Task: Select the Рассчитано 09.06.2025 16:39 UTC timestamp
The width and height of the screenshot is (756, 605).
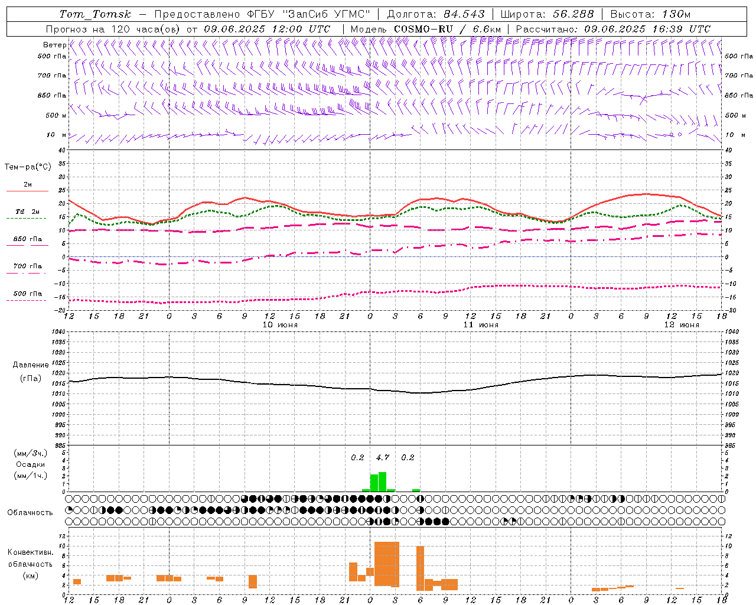Action: [613, 29]
